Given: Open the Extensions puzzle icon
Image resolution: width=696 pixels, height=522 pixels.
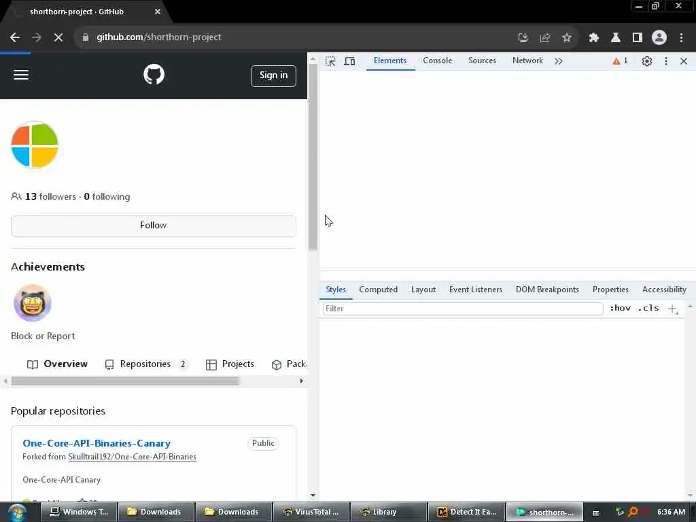Looking at the screenshot, I should click(594, 38).
